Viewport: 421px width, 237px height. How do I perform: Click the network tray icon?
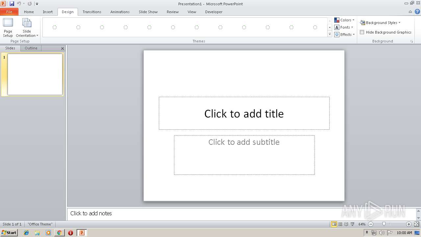tap(374, 233)
